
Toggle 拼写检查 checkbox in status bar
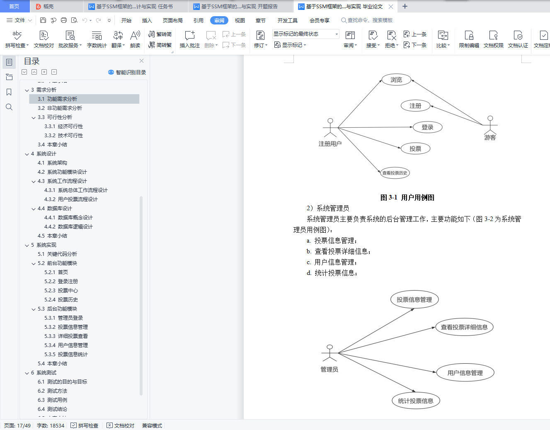pyautogui.click(x=85, y=425)
